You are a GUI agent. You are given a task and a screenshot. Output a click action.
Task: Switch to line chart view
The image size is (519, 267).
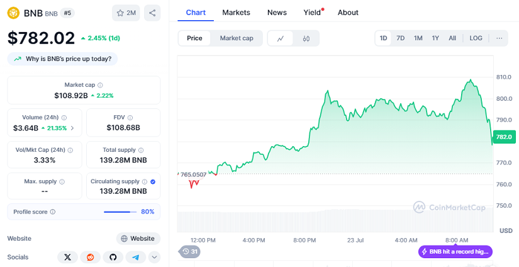281,38
